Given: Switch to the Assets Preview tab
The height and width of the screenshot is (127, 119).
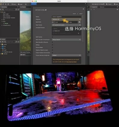Looking at the screenshot, I should coord(26,52).
